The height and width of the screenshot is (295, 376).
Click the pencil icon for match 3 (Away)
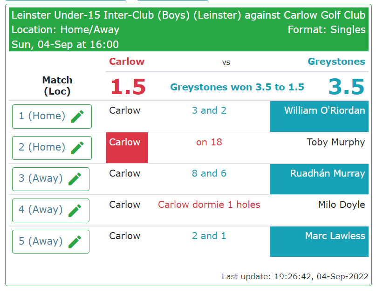75,179
